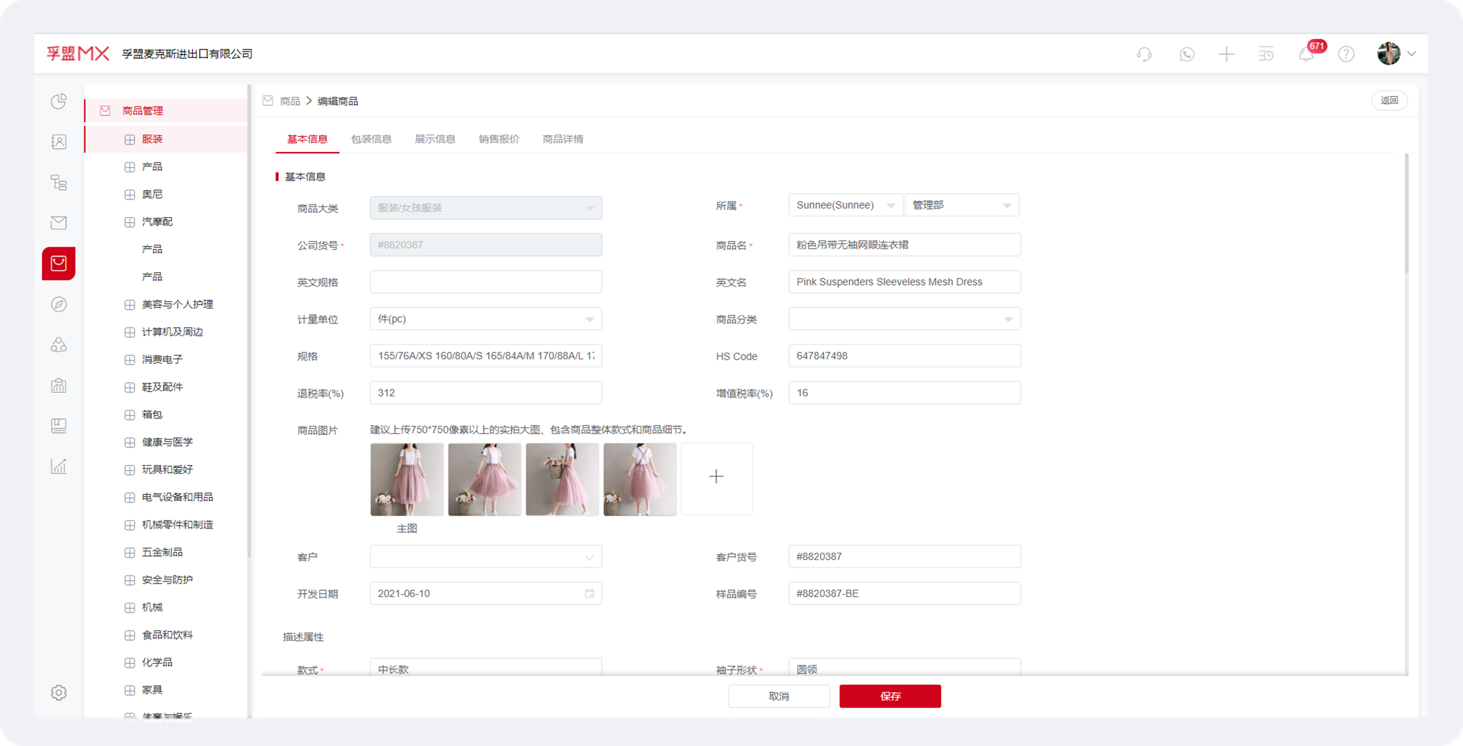Click the plus icon to create new item
The image size is (1463, 746).
pos(1226,54)
